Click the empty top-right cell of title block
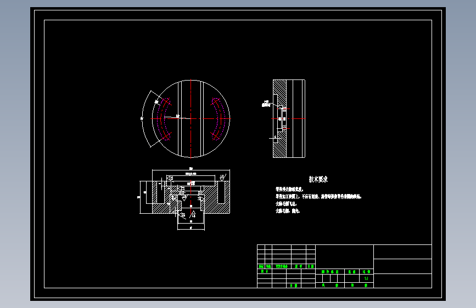 (x=402, y=252)
